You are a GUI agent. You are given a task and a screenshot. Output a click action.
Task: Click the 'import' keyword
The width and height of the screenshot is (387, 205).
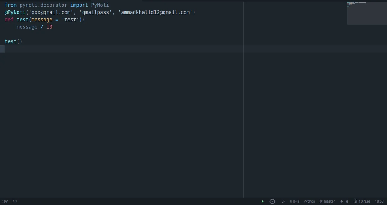[x=79, y=5]
